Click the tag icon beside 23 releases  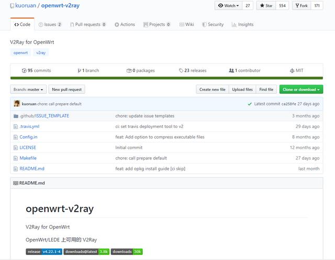coord(181,70)
